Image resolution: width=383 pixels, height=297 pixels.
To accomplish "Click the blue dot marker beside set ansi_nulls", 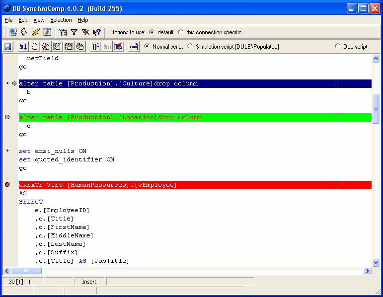I will click(x=7, y=150).
